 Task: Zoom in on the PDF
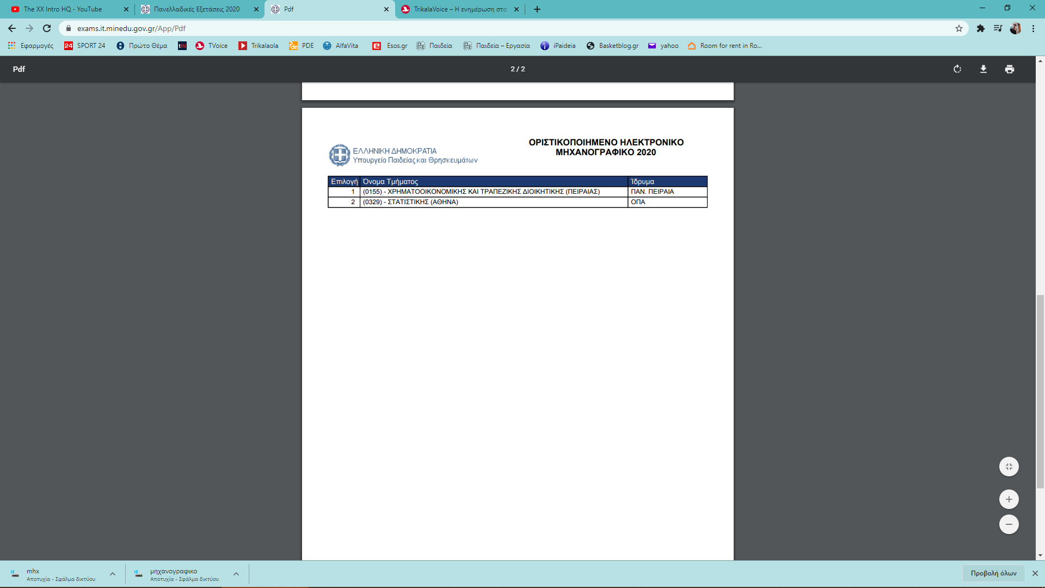tap(1009, 499)
